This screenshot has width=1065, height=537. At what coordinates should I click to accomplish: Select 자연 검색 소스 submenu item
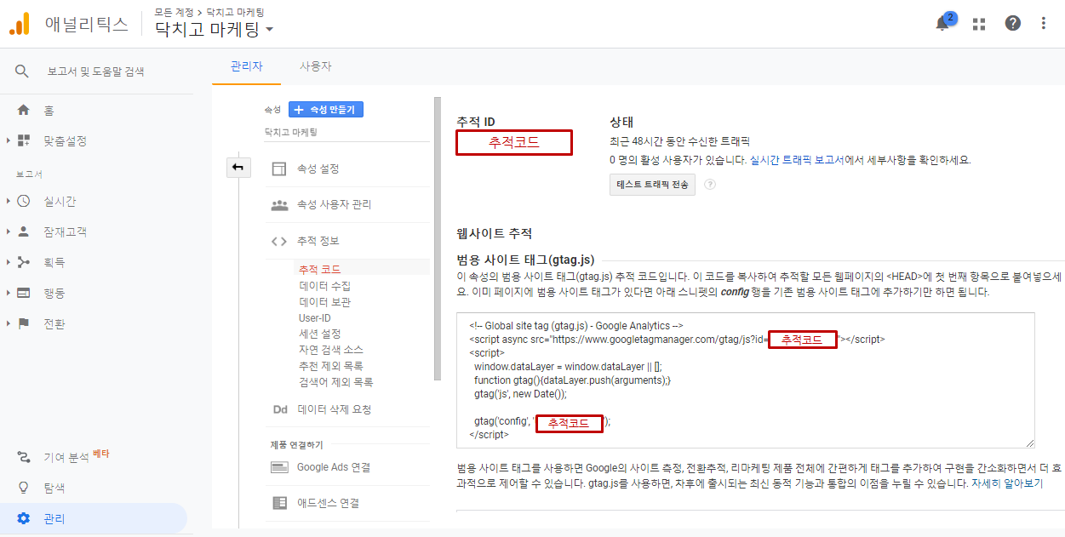tap(330, 350)
